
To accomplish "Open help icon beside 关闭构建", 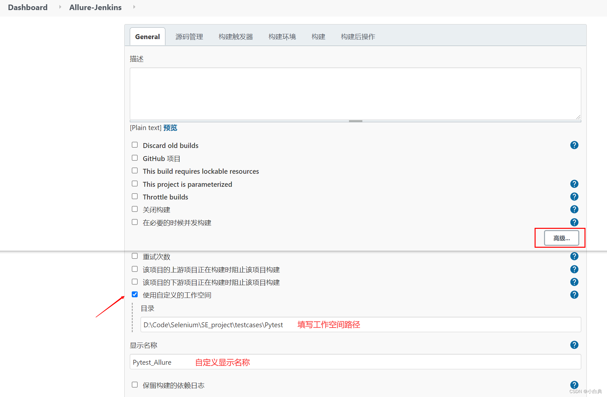I will click(x=574, y=209).
